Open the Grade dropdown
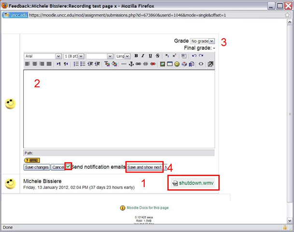The image size is (294, 232). click(x=202, y=42)
